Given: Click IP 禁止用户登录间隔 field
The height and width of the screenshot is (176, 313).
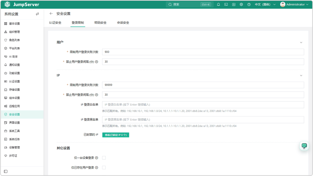Looking at the screenshot, I should pos(203,95).
